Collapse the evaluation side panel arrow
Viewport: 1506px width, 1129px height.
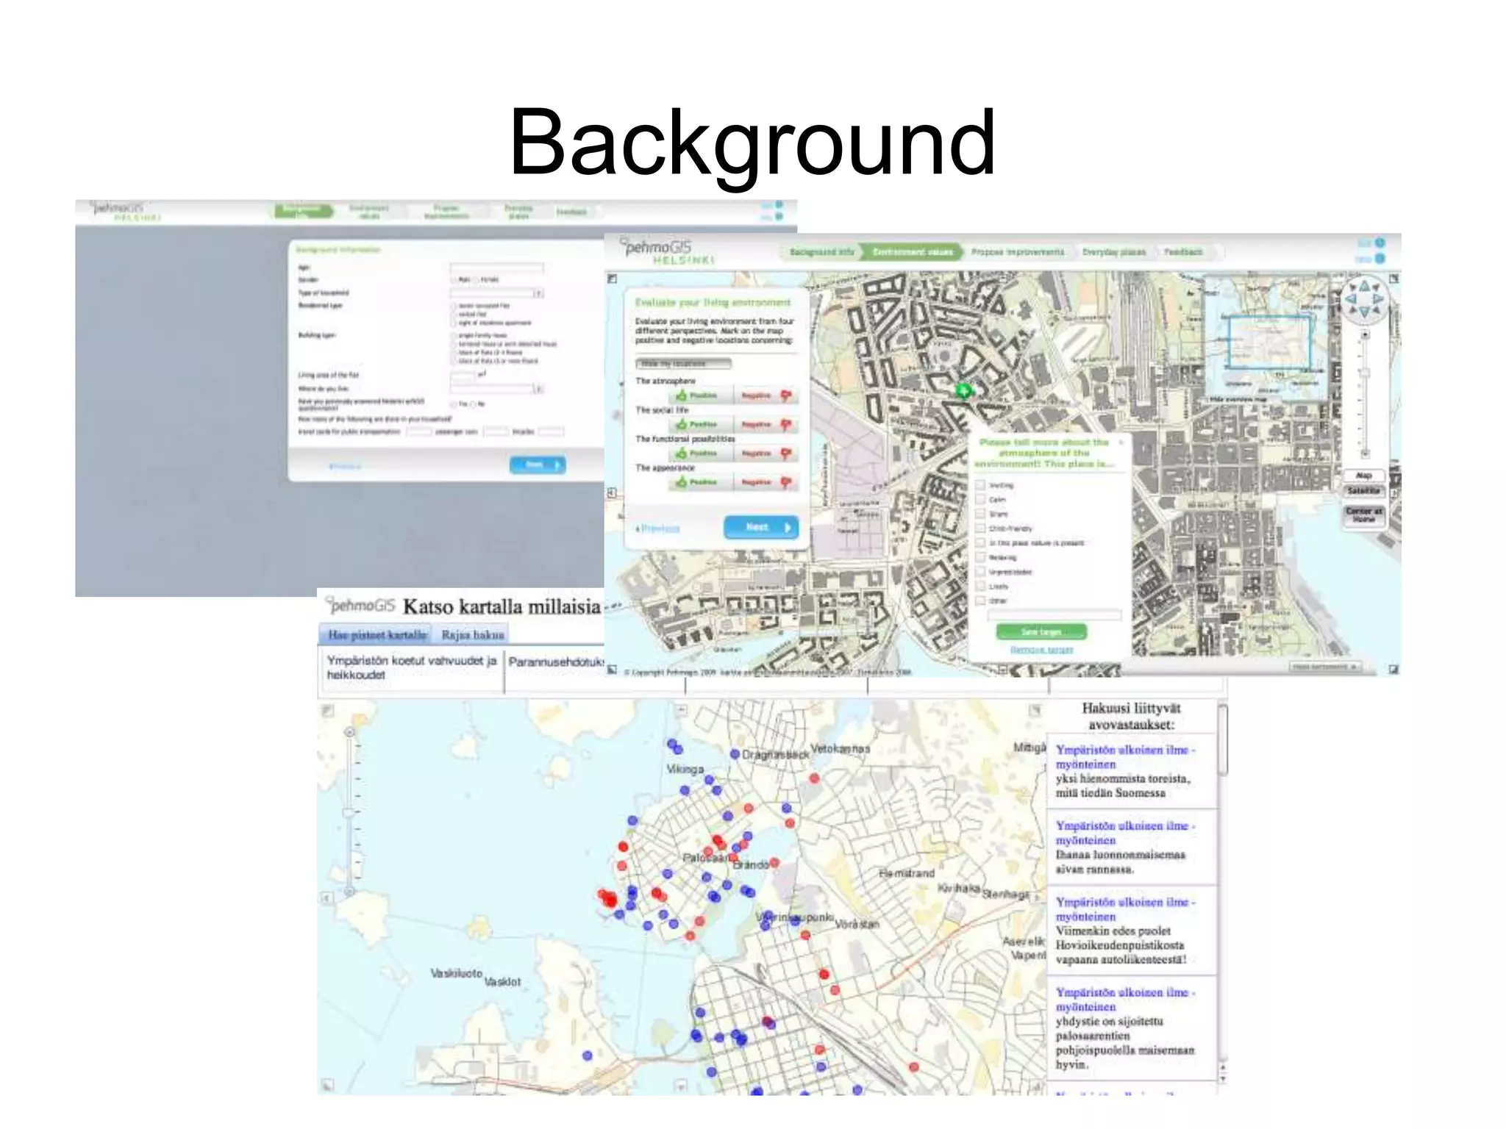pos(612,492)
